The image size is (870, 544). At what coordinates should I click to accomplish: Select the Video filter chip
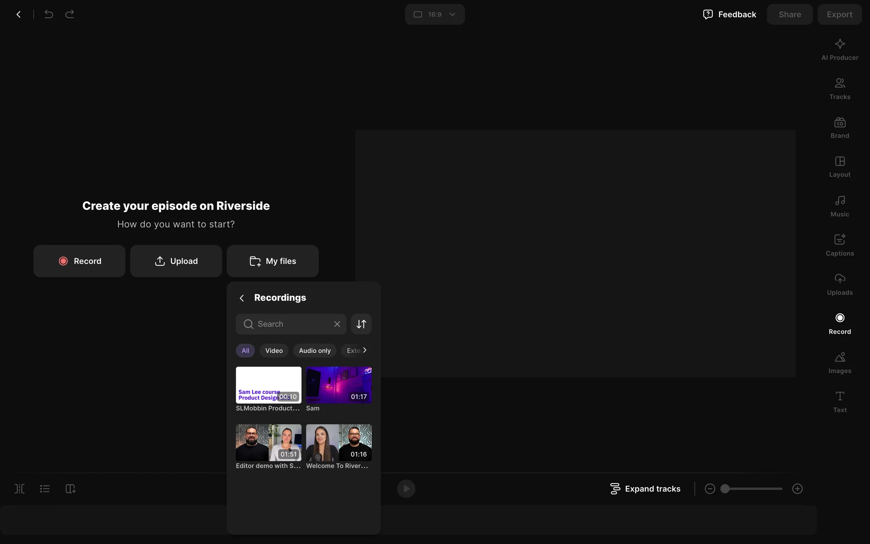point(274,350)
